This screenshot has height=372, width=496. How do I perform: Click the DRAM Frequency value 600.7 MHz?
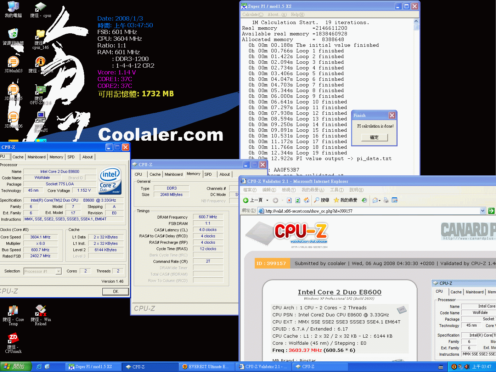(208, 217)
